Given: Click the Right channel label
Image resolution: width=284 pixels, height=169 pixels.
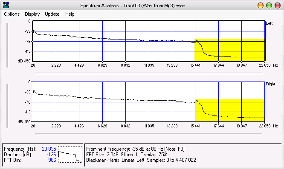Looking at the screenshot, I should coord(270,84).
